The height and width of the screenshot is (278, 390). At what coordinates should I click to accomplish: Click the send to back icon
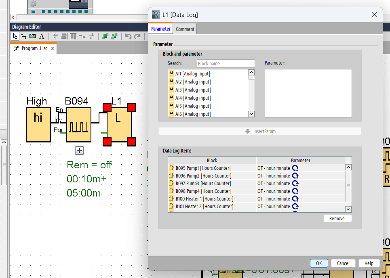(114, 36)
